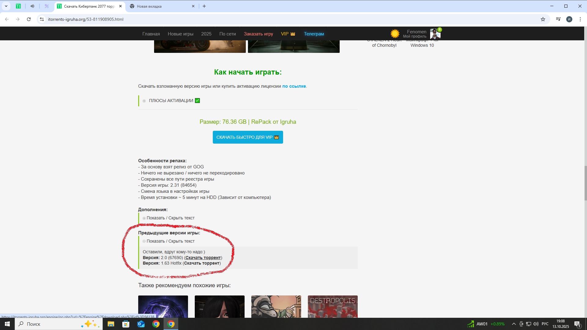
Task: Open the DESTROPOLIS game thumbnail
Action: 332,306
